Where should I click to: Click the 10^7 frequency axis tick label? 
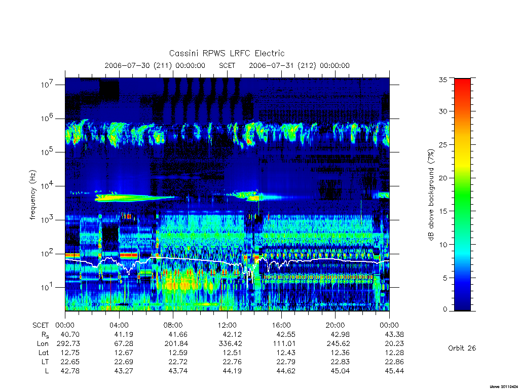(47, 84)
